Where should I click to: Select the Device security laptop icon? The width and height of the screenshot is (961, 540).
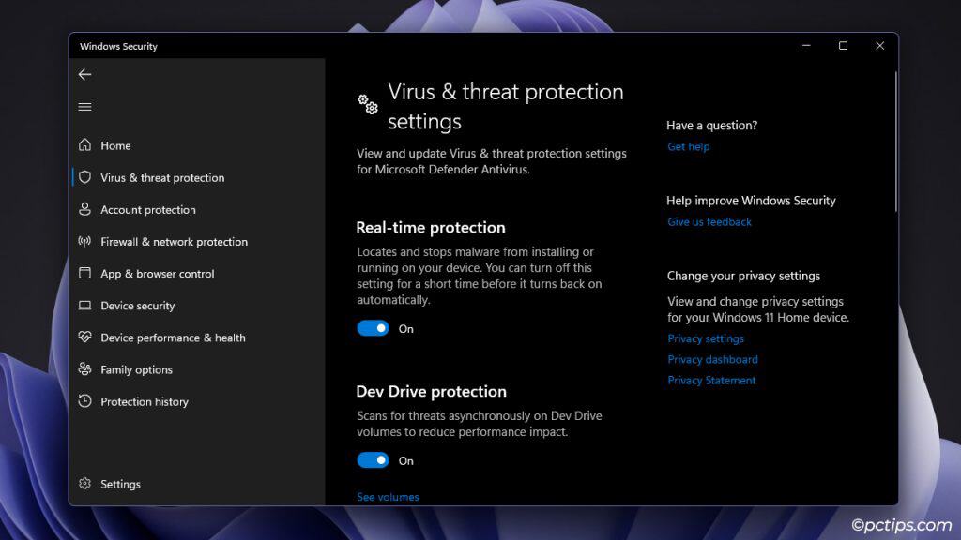[84, 305]
